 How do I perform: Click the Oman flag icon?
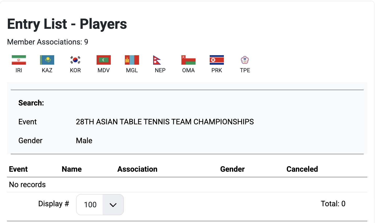pos(188,60)
